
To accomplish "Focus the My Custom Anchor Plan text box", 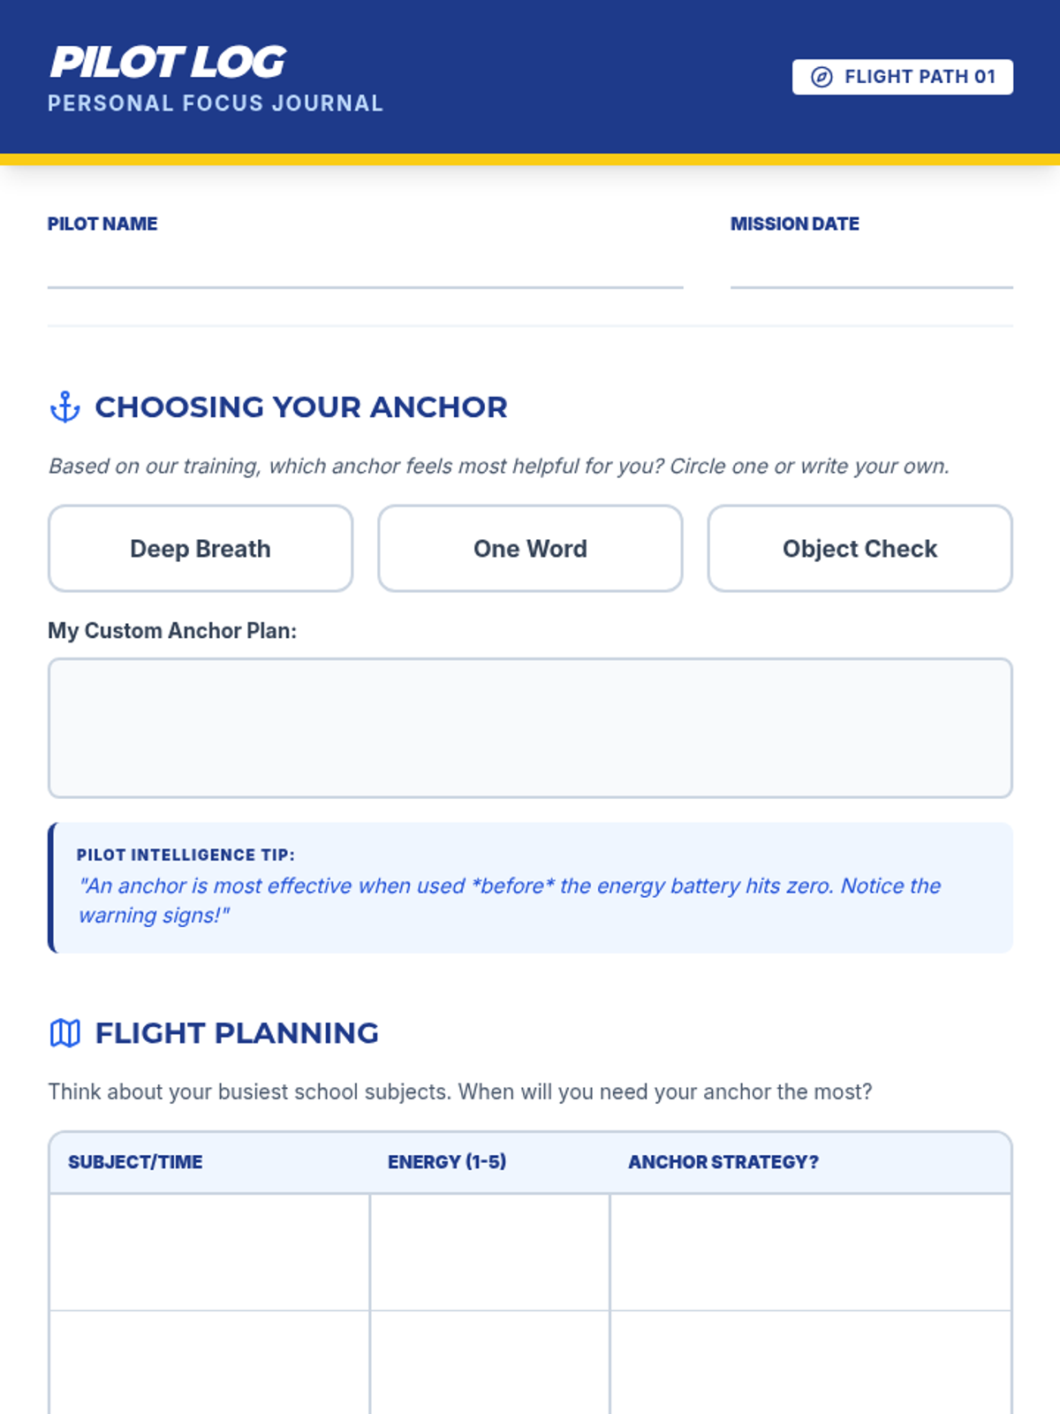I will tap(530, 727).
